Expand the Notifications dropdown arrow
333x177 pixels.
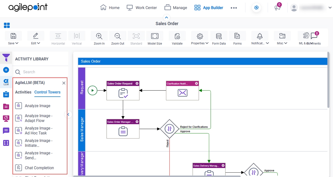267,43
